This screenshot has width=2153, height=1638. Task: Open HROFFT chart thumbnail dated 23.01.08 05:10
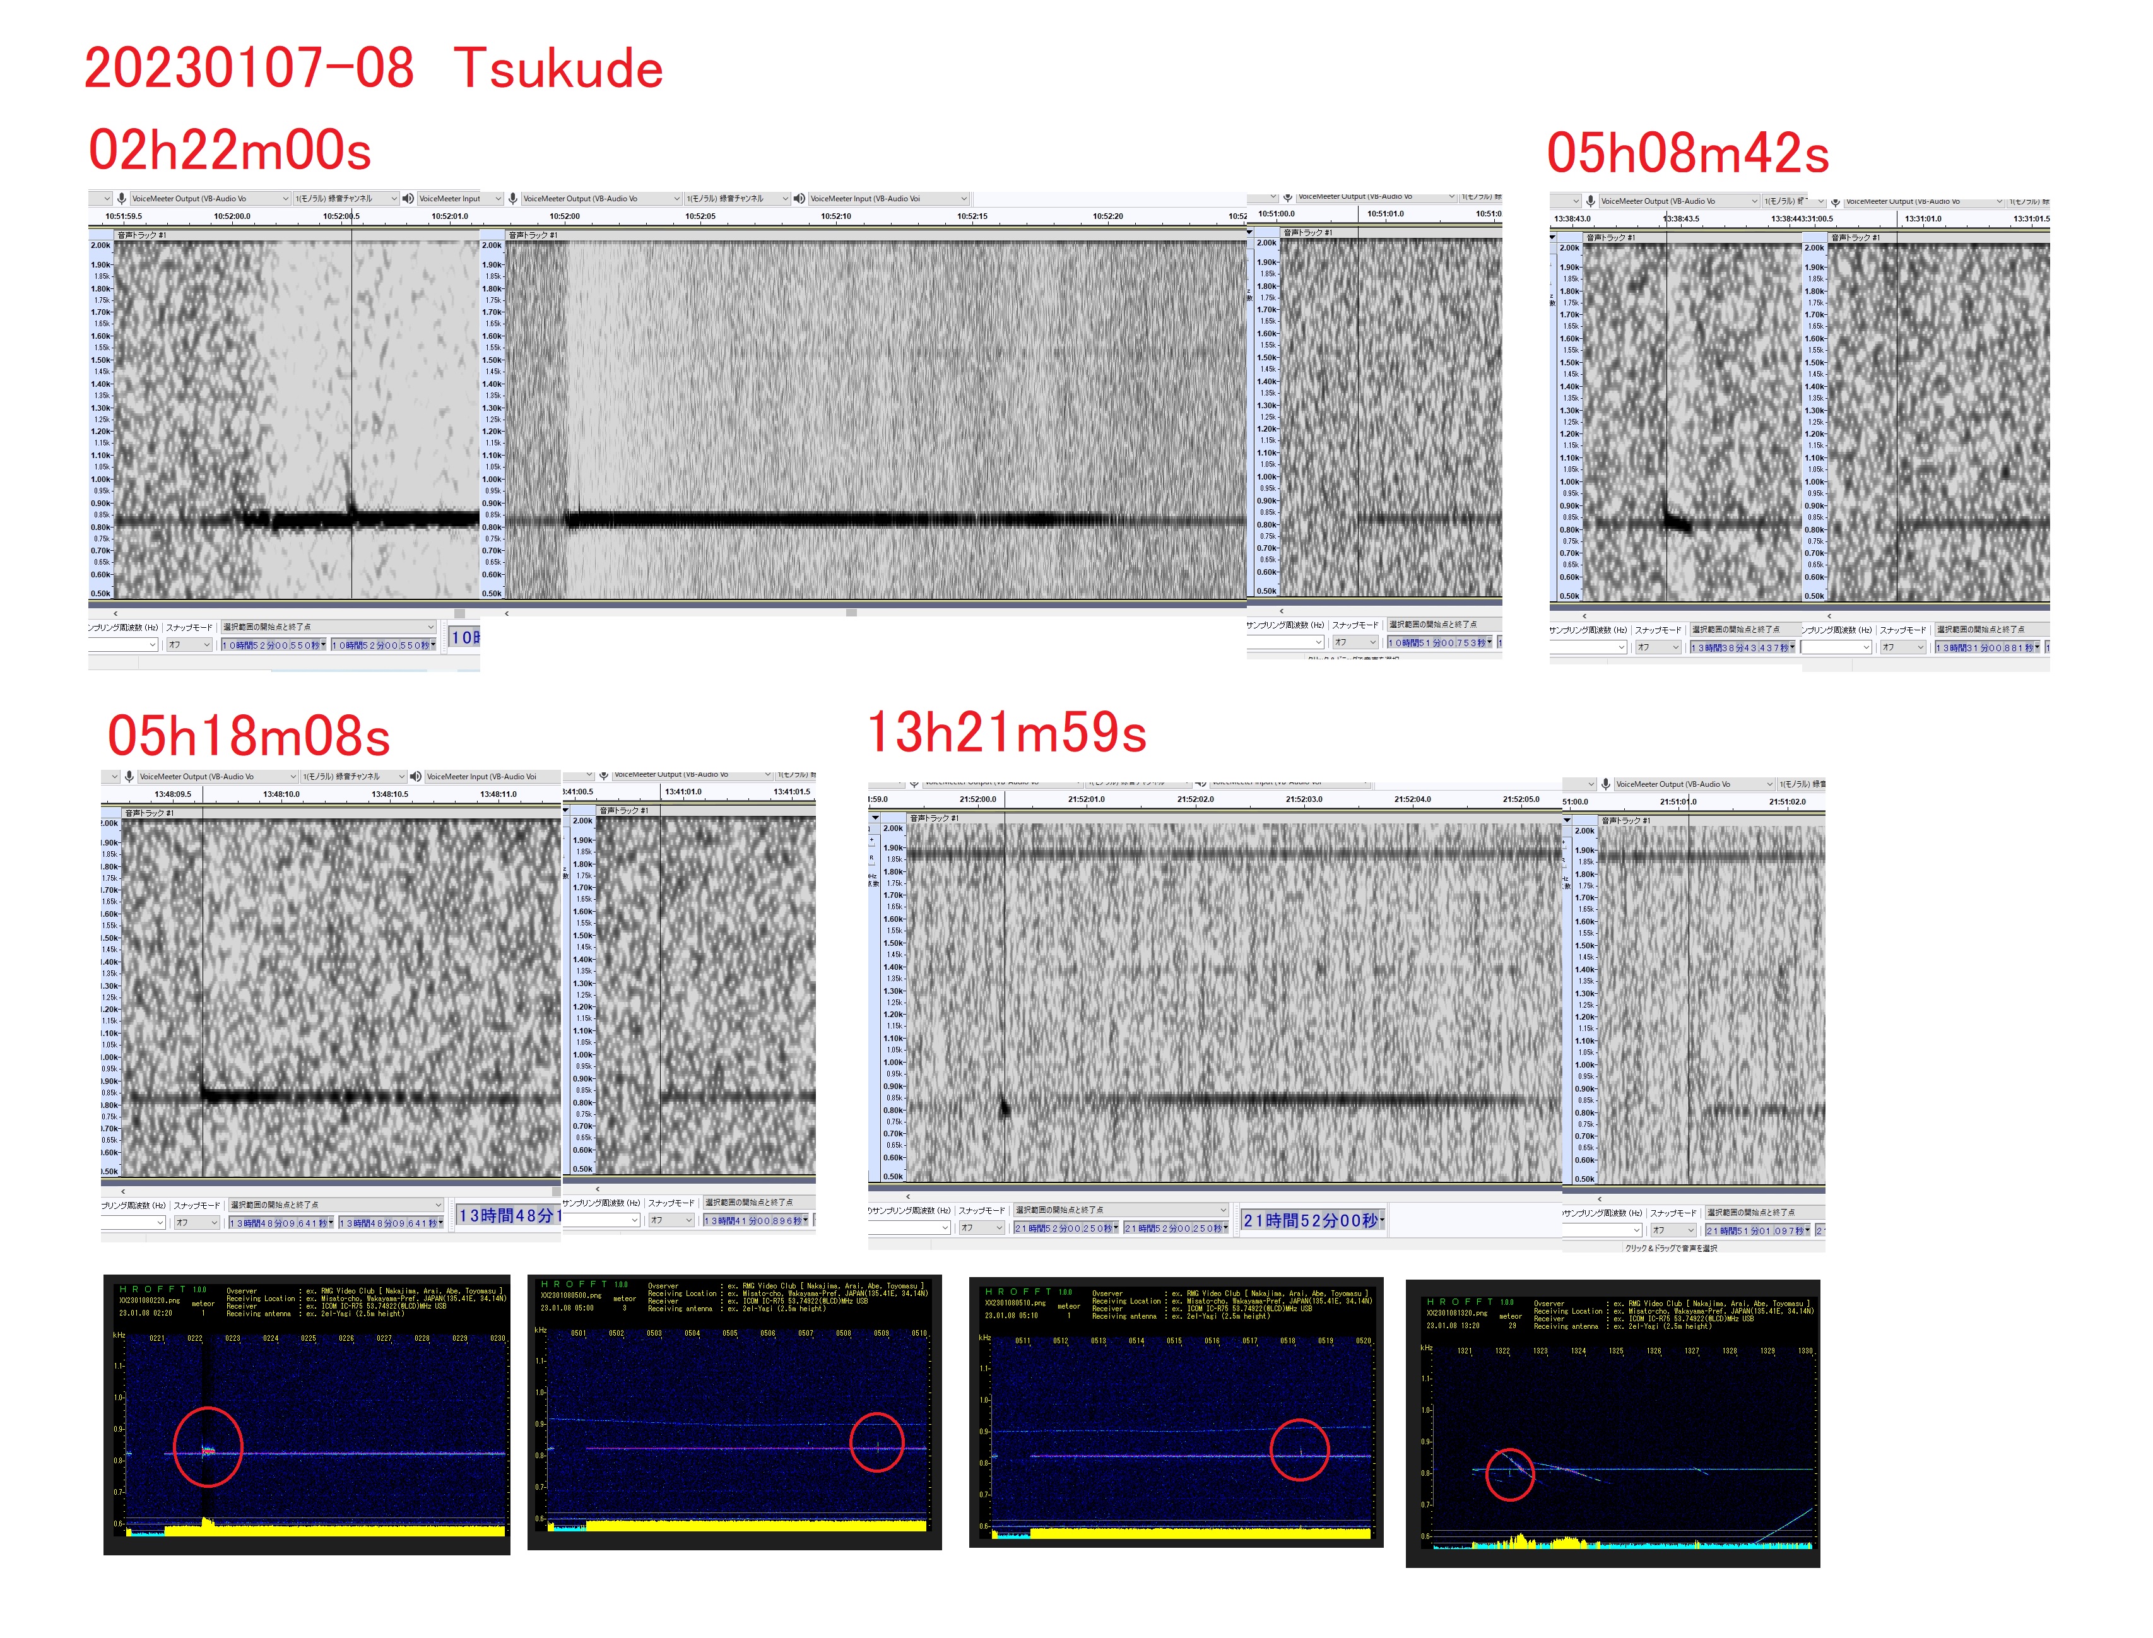coord(1176,1412)
